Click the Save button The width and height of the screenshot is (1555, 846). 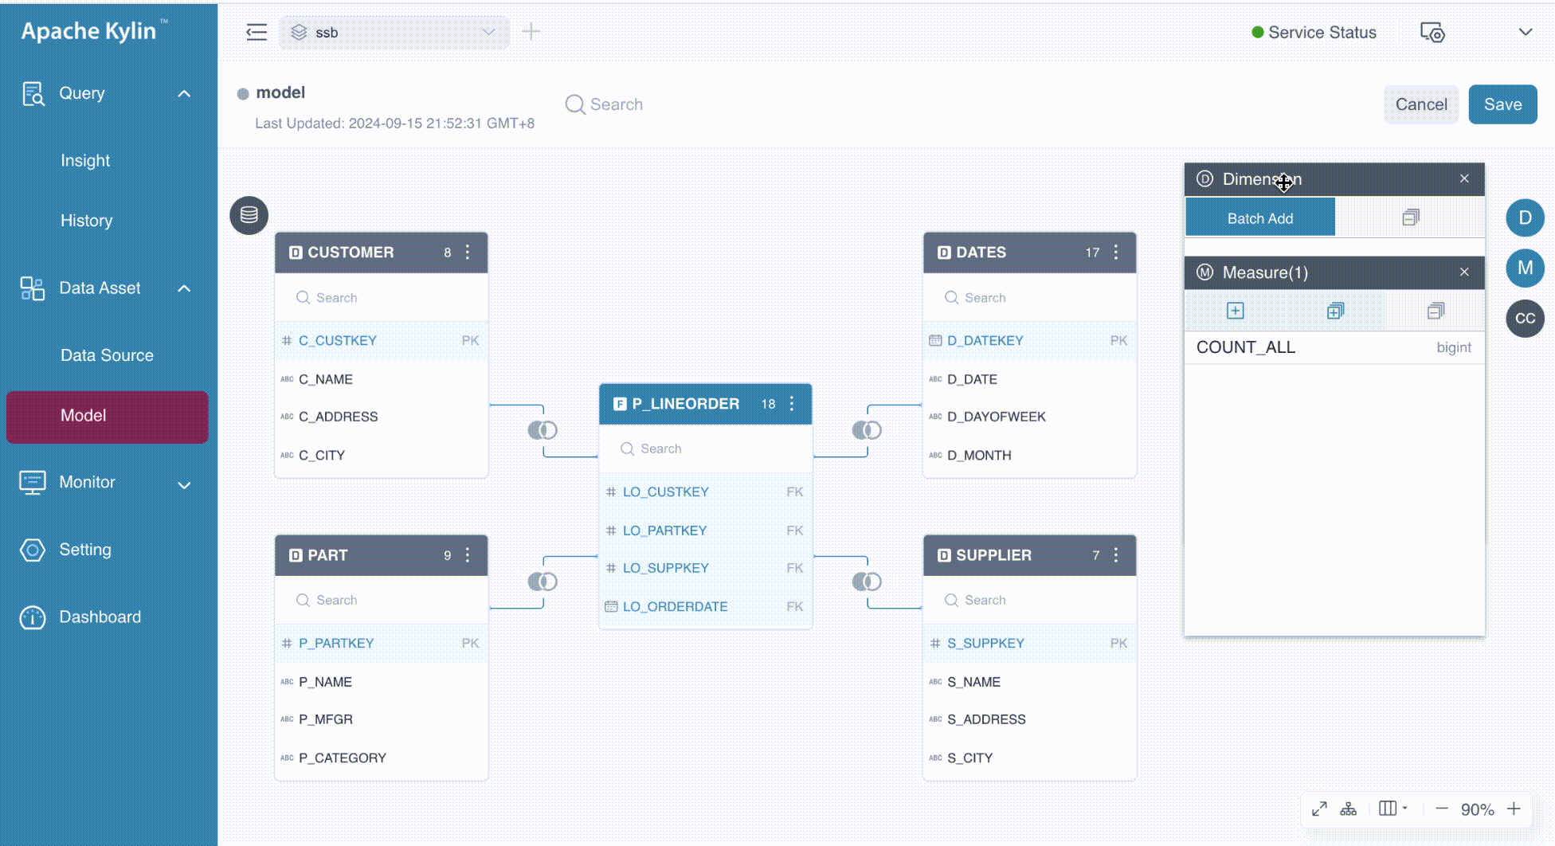1502,104
